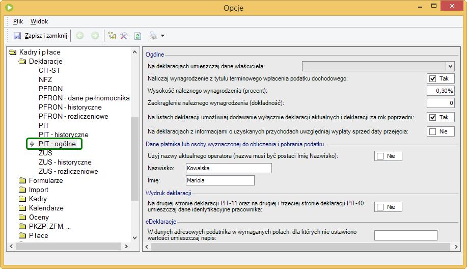467x269 pixels.
Task: Toggle deklaracje za rok poprzedni checkbox
Action: 433,117
